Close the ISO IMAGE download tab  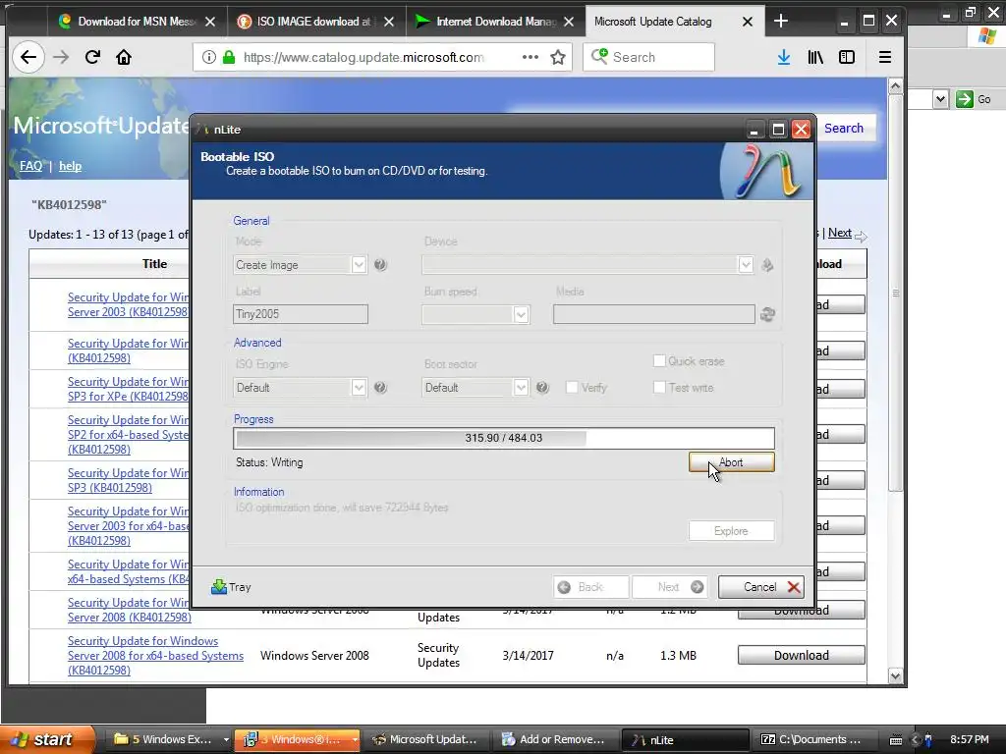coord(389,22)
